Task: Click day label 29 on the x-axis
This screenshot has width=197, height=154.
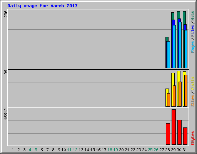Action: 173,150
